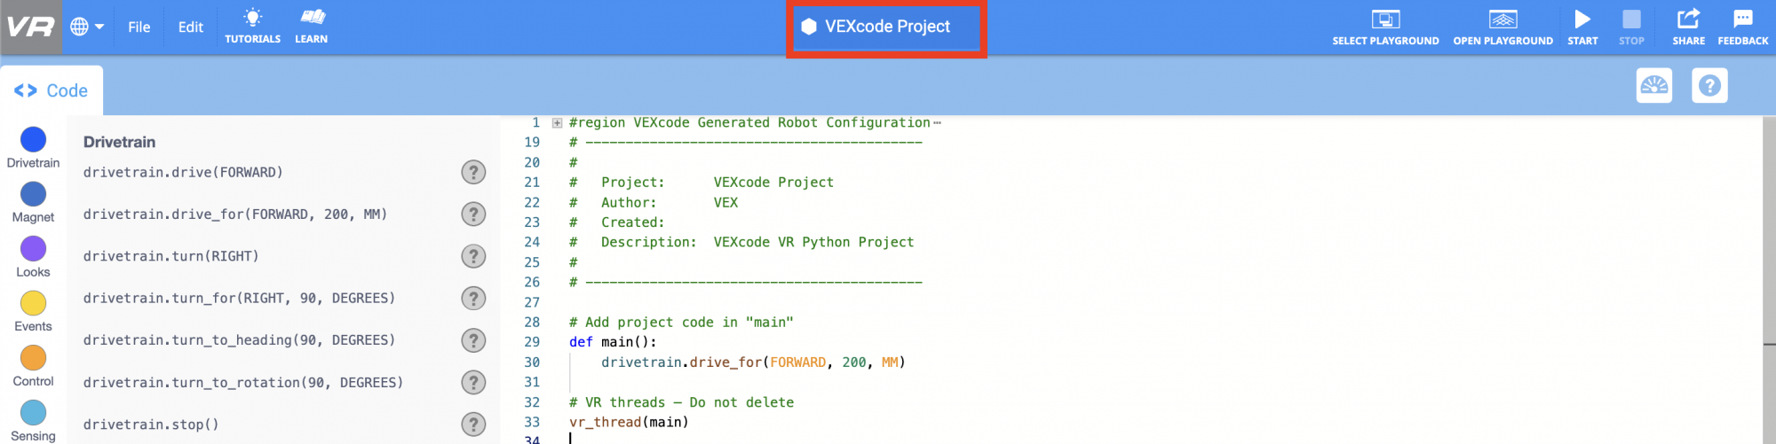The height and width of the screenshot is (444, 1776).
Task: Show help for drivetrain.drive(FORWARD)
Action: tap(473, 172)
